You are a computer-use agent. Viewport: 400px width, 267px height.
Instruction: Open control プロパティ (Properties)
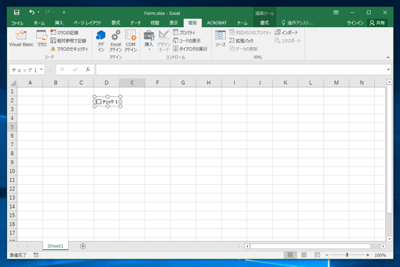pyautogui.click(x=184, y=32)
